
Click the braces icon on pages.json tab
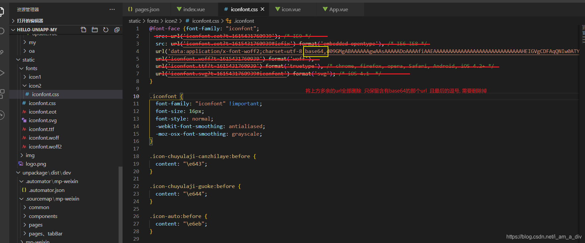(130, 9)
